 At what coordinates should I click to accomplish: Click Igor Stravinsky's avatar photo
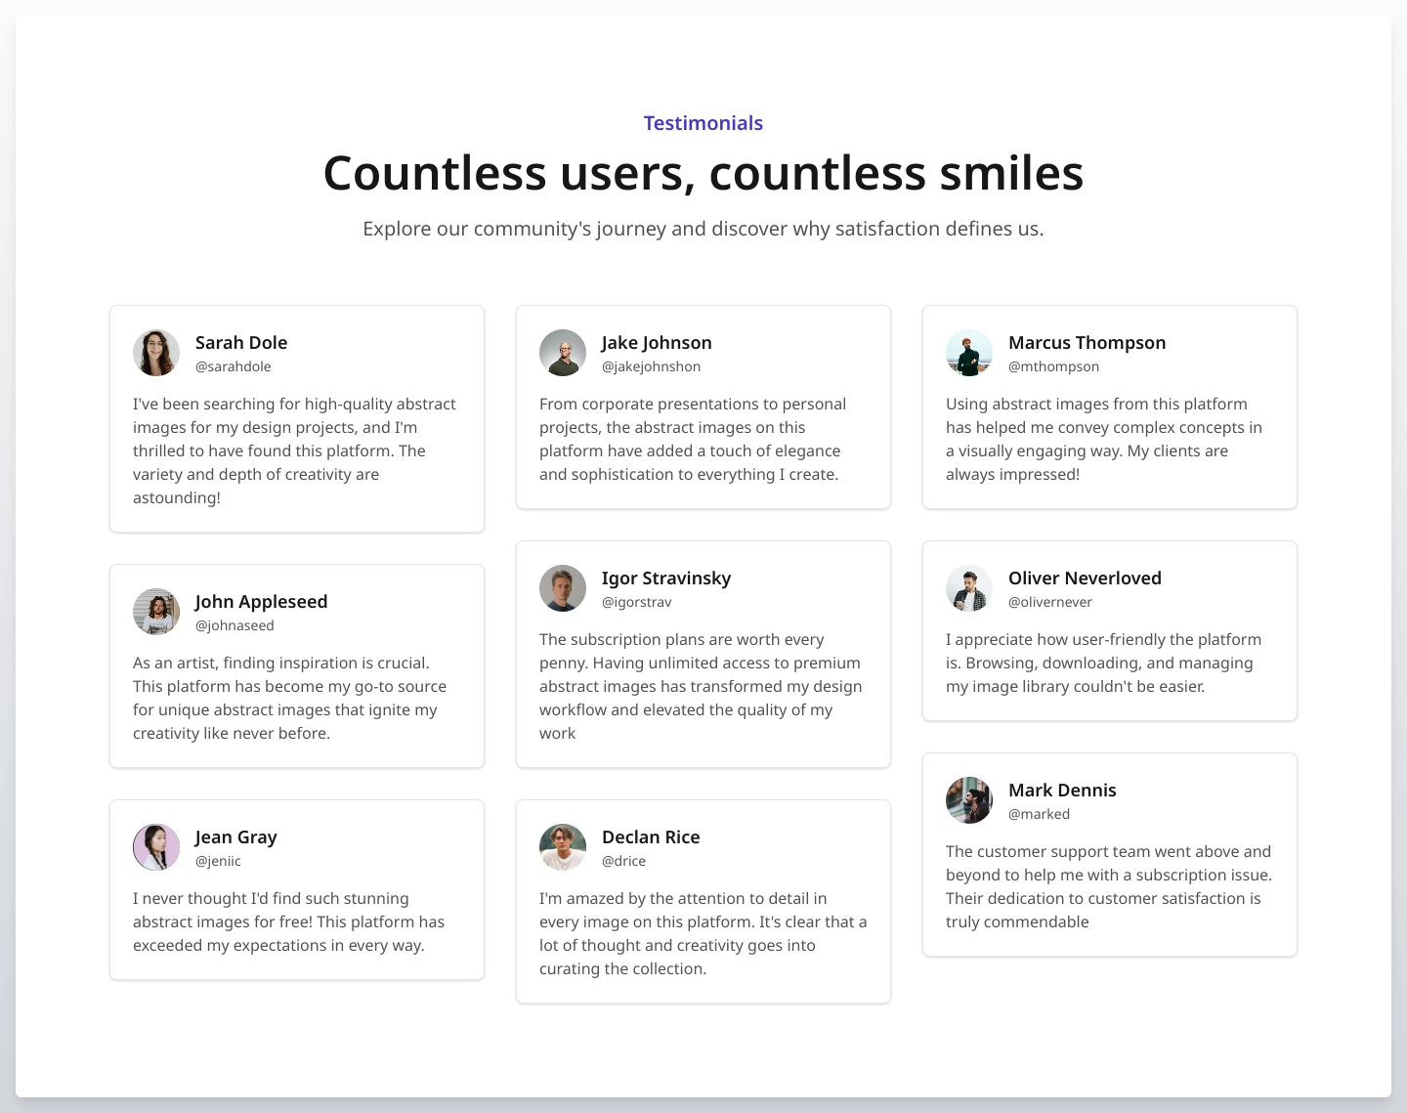tap(563, 588)
